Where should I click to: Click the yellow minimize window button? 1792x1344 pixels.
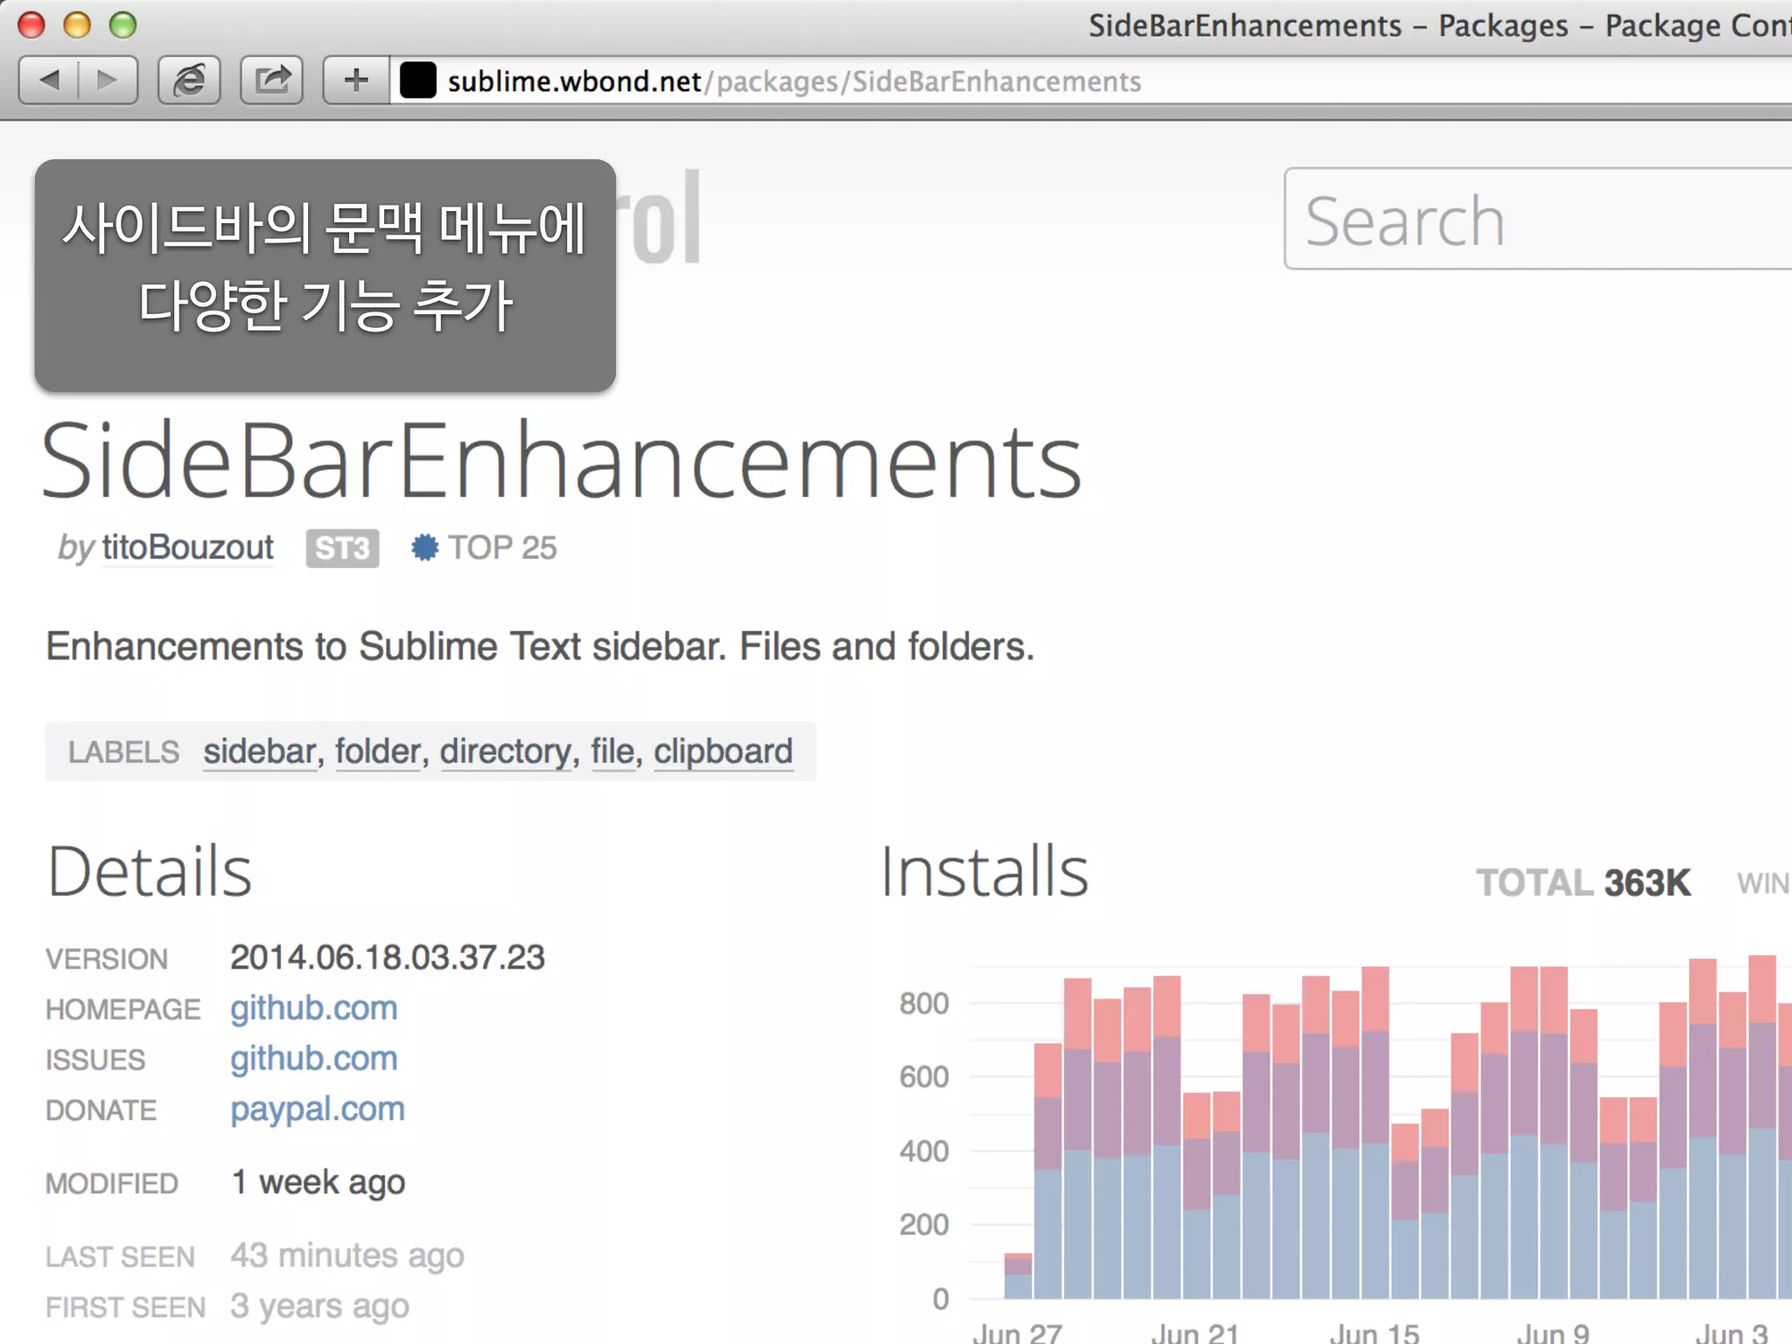77,24
